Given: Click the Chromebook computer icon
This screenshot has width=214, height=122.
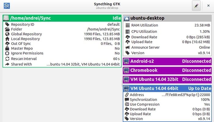Looking at the screenshot, I should [x=126, y=70].
